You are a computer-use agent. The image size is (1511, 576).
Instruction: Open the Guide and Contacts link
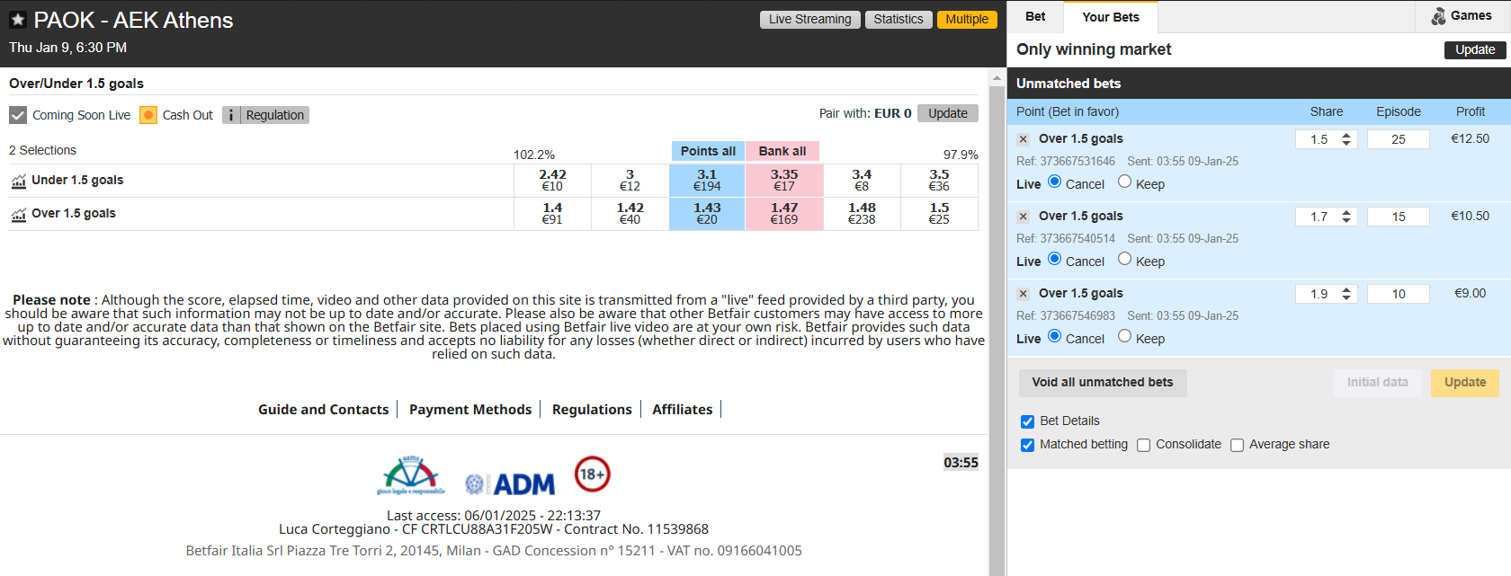coord(324,410)
